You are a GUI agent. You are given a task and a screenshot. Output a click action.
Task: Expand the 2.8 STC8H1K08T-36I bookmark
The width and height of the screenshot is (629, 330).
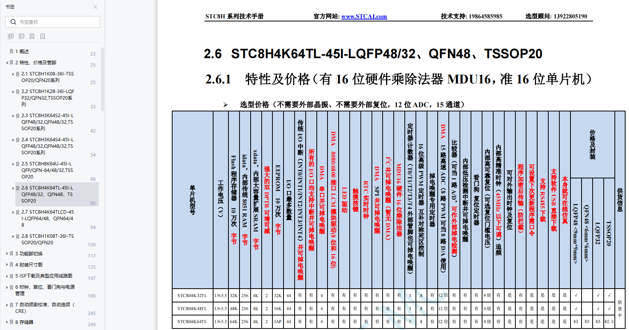pos(13,236)
